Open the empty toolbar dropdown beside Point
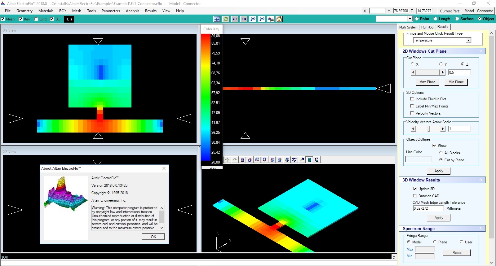The width and height of the screenshot is (496, 266). (x=410, y=19)
